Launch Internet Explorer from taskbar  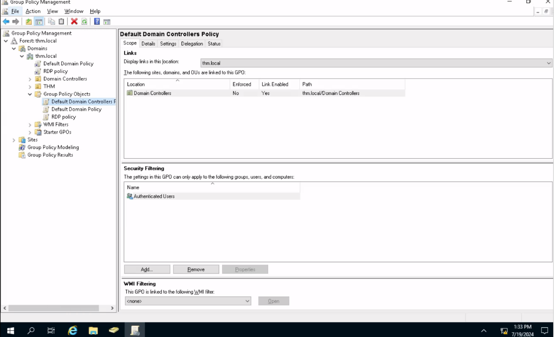72,330
